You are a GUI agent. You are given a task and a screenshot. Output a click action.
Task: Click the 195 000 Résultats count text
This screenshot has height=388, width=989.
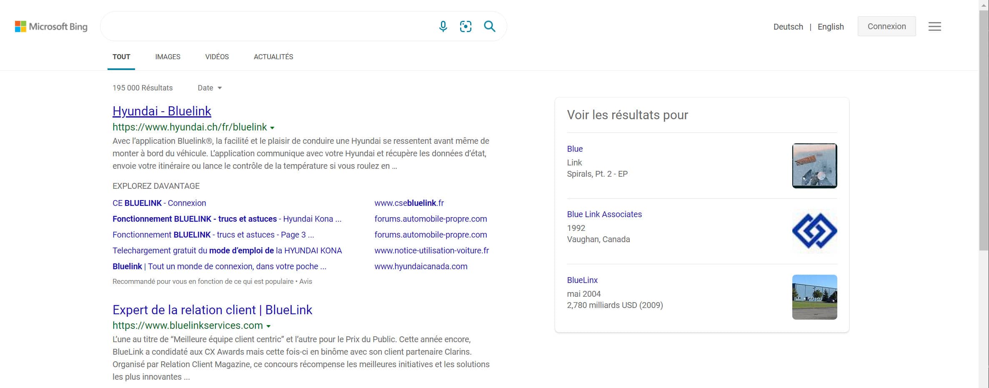(143, 88)
